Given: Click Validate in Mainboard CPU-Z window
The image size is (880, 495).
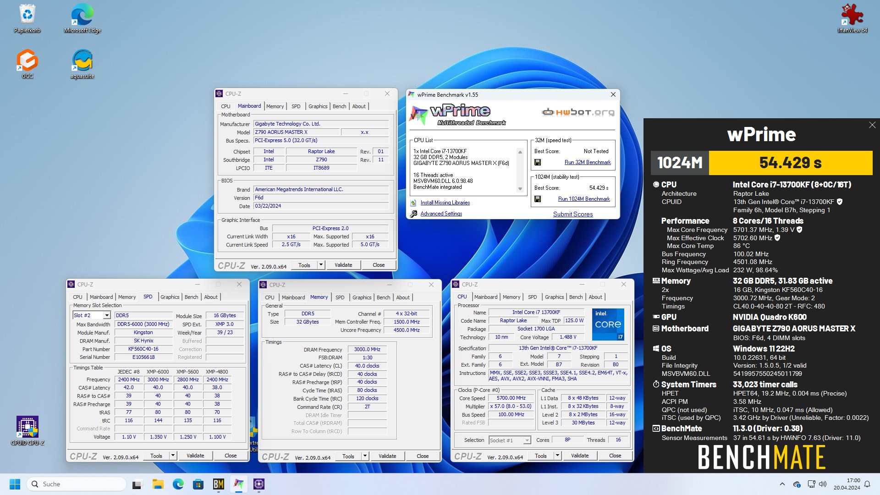Looking at the screenshot, I should point(343,265).
